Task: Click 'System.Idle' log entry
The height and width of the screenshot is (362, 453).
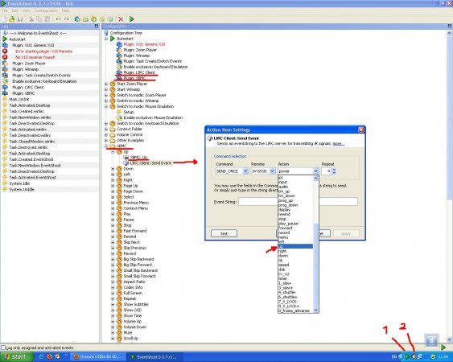Action: point(19,183)
